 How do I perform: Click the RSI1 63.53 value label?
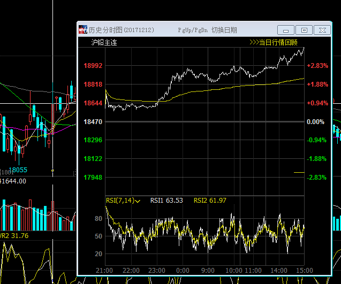166,201
